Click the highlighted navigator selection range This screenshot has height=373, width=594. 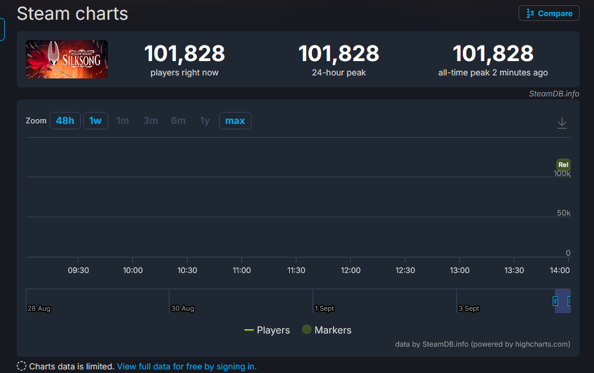[x=562, y=301]
